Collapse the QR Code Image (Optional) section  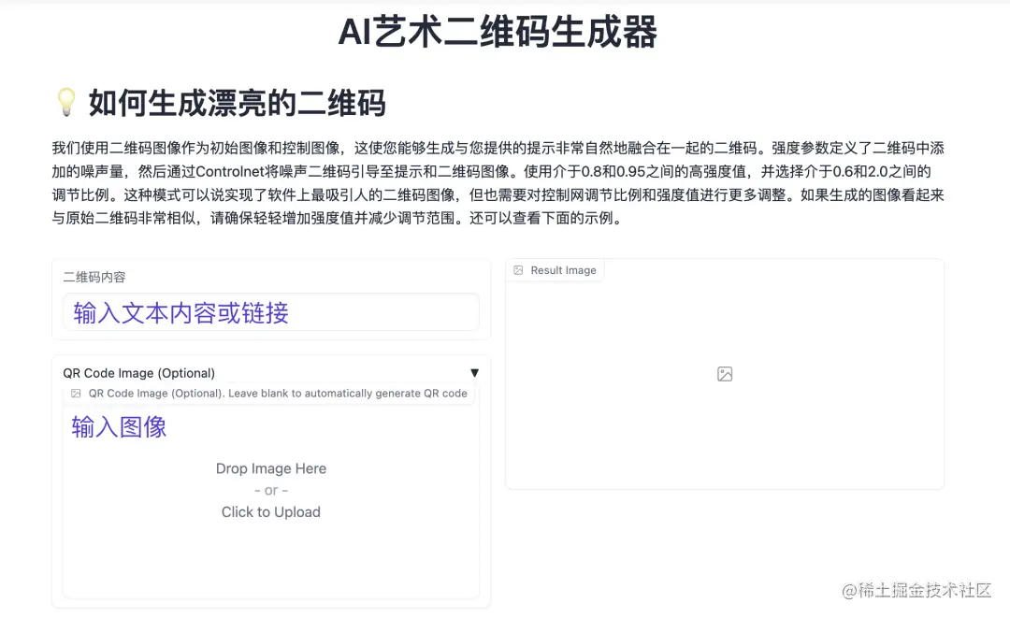[x=475, y=372]
